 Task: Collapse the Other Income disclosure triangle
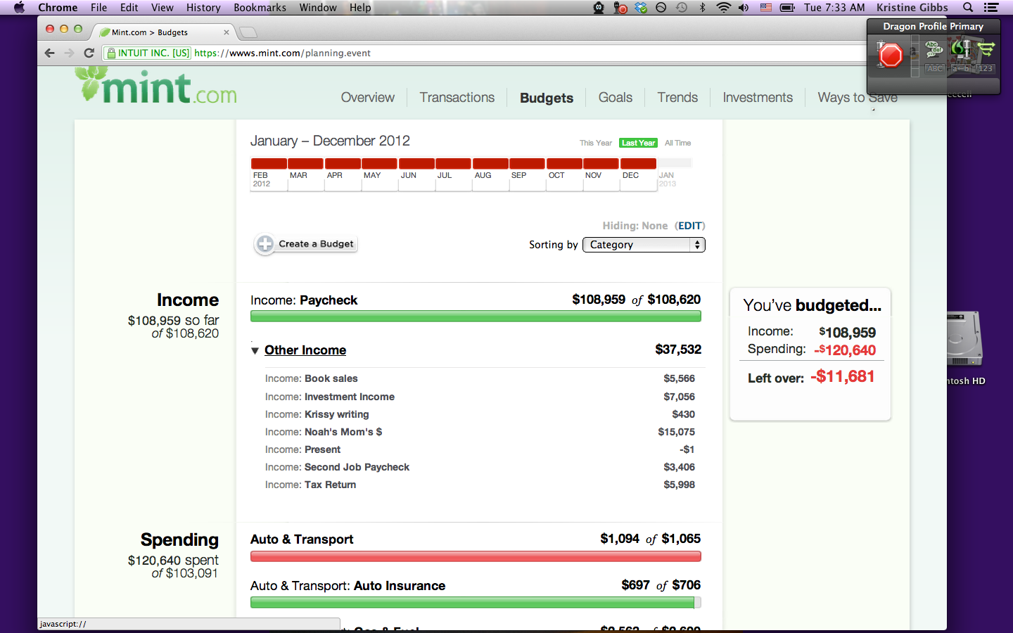click(x=255, y=350)
